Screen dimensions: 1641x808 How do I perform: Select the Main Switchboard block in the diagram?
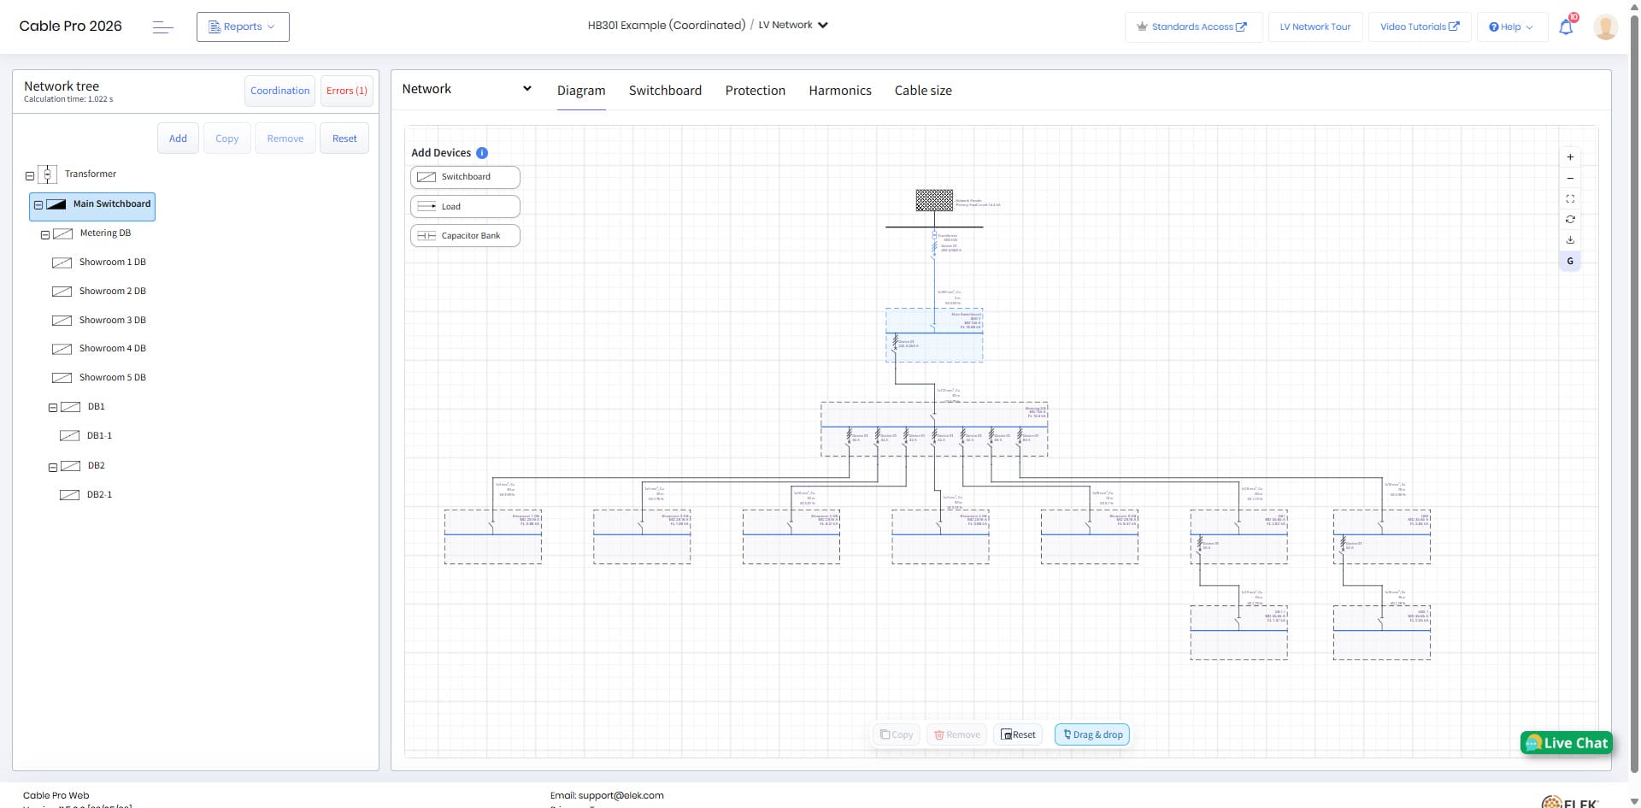(x=934, y=335)
